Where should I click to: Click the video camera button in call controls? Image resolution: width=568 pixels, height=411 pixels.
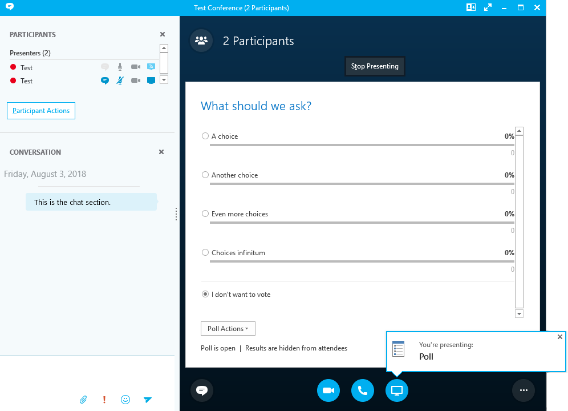328,390
